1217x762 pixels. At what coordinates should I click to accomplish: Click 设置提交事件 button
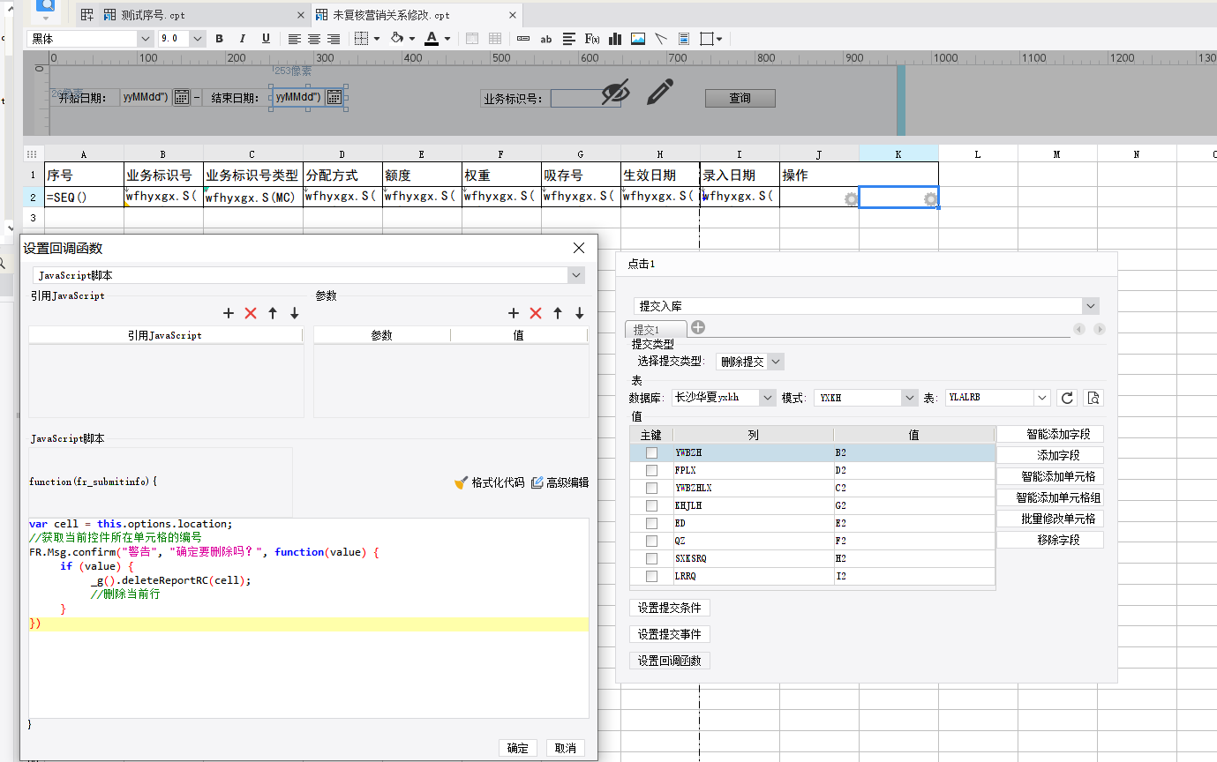pos(670,634)
